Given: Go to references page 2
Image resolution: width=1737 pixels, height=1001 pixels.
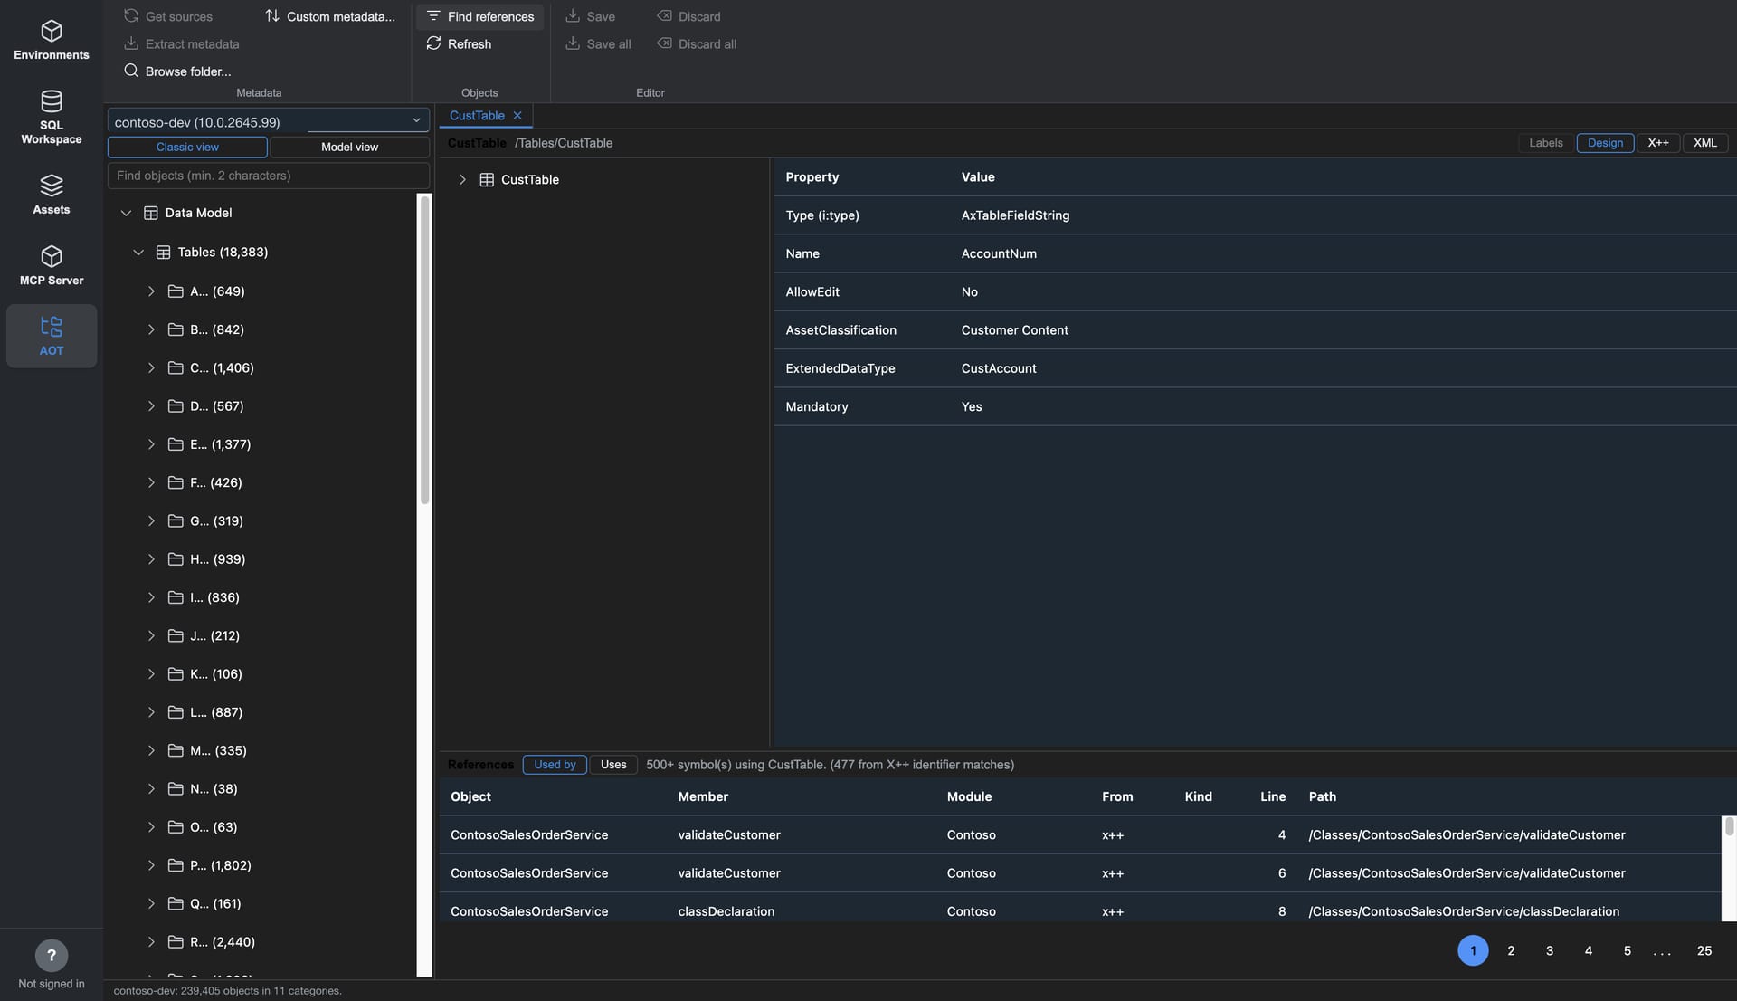Looking at the screenshot, I should point(1510,950).
